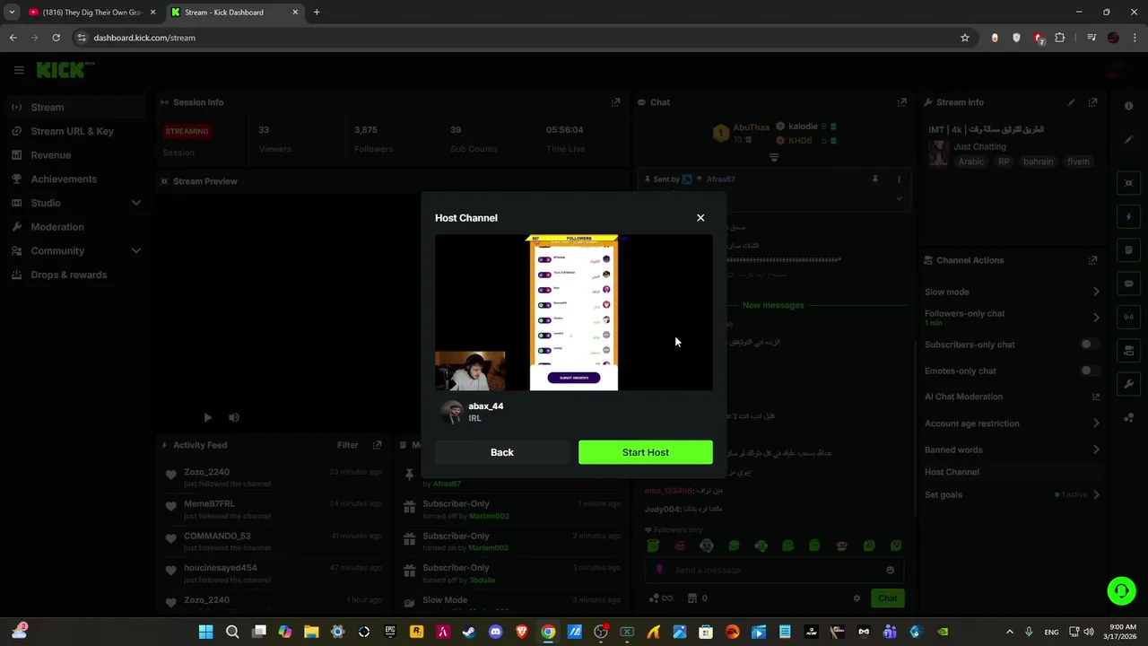Open the green support headset button
The height and width of the screenshot is (646, 1148).
pyautogui.click(x=1121, y=590)
